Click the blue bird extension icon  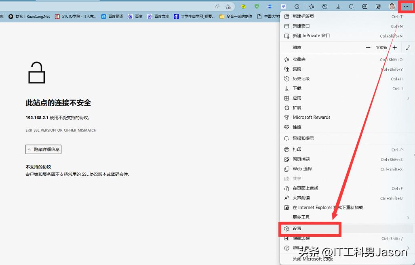(x=284, y=6)
